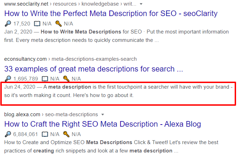Click the highlighted econsultancy snippet text
This screenshot has height=157, width=242.
click(119, 91)
